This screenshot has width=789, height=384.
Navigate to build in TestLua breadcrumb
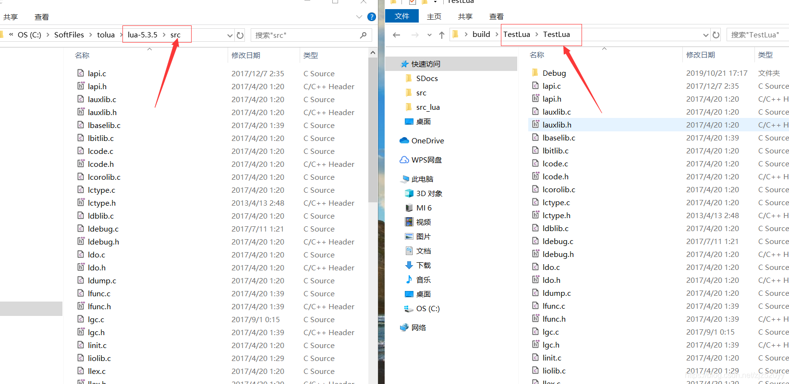click(481, 34)
